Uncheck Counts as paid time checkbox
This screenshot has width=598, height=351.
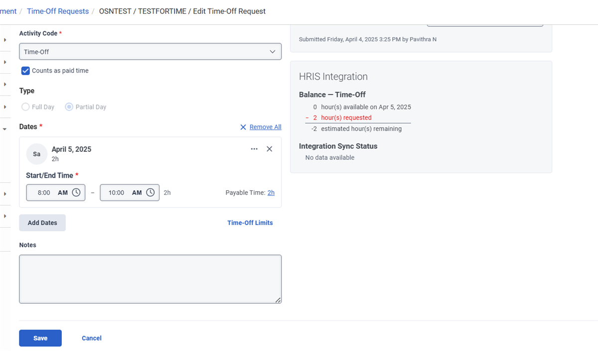(x=26, y=71)
